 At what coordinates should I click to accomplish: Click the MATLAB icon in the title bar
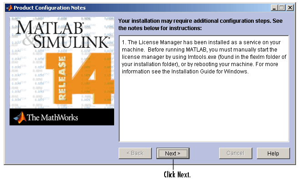(9, 8)
